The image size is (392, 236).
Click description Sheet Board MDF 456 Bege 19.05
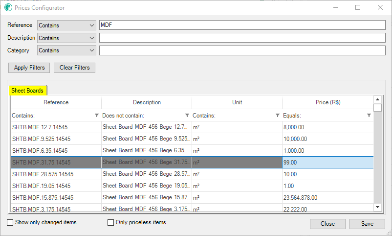[147, 186]
